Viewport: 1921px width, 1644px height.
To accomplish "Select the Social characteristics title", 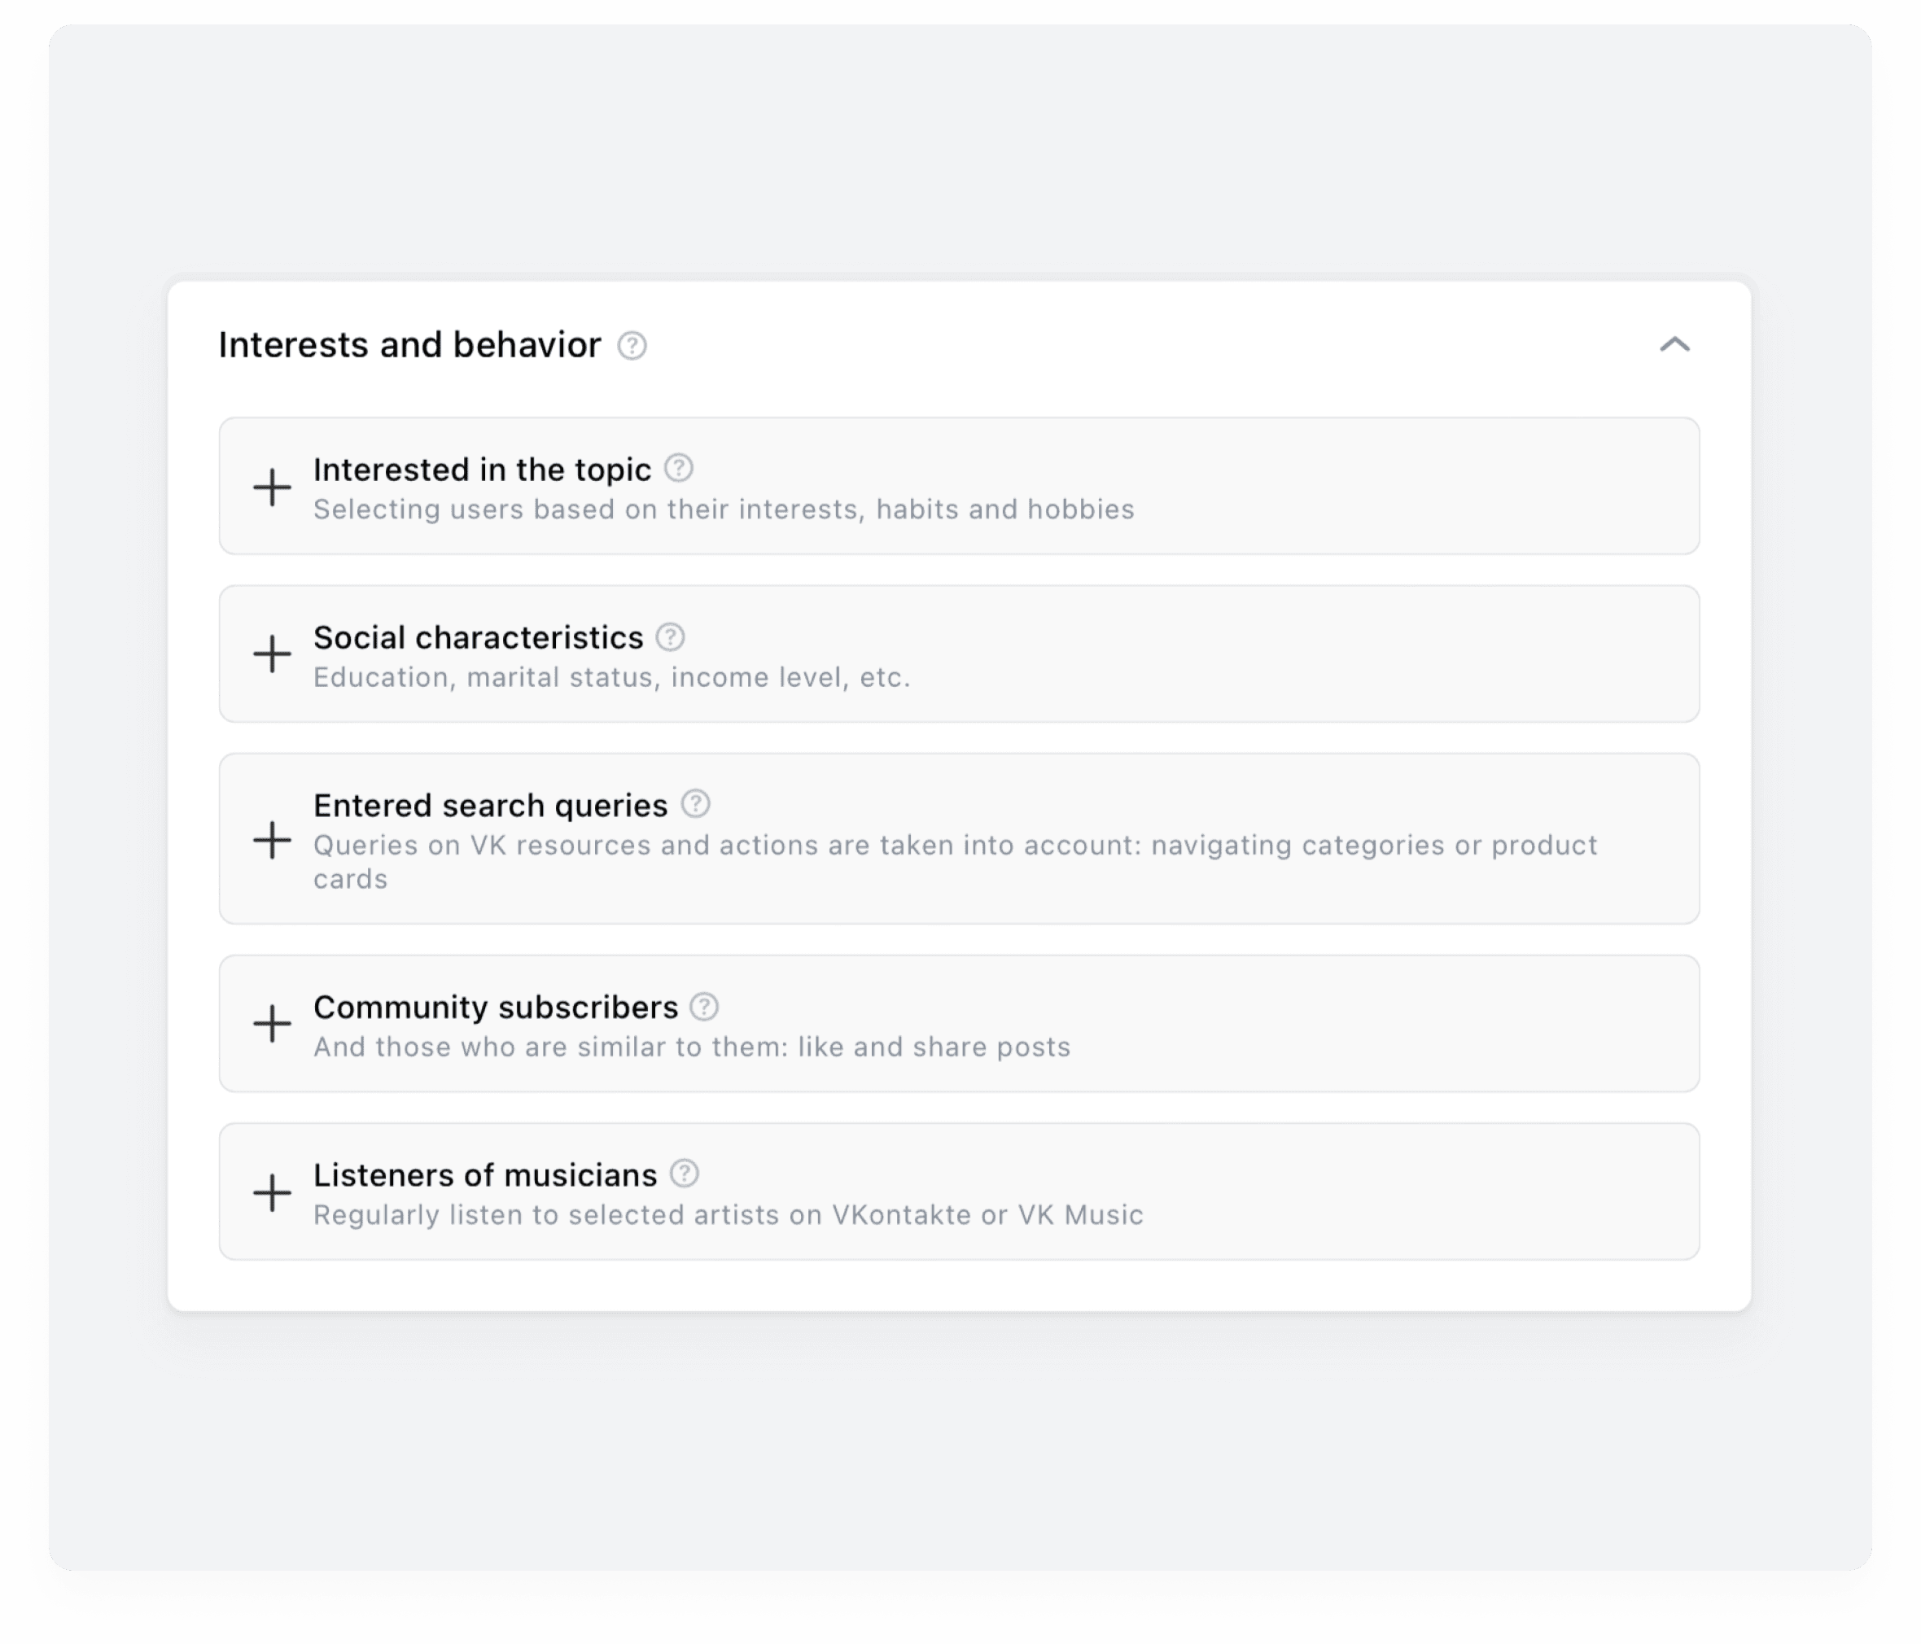I will [x=479, y=638].
